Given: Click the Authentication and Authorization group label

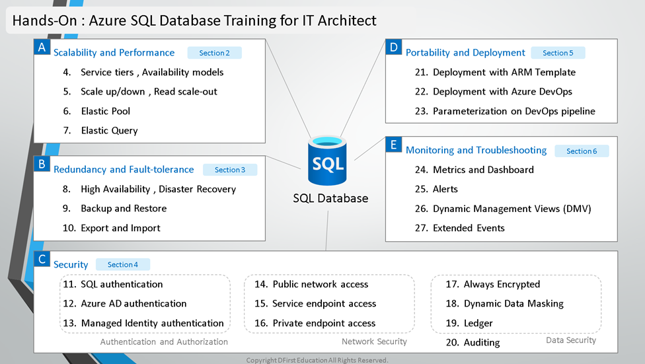Looking at the screenshot, I should (164, 342).
